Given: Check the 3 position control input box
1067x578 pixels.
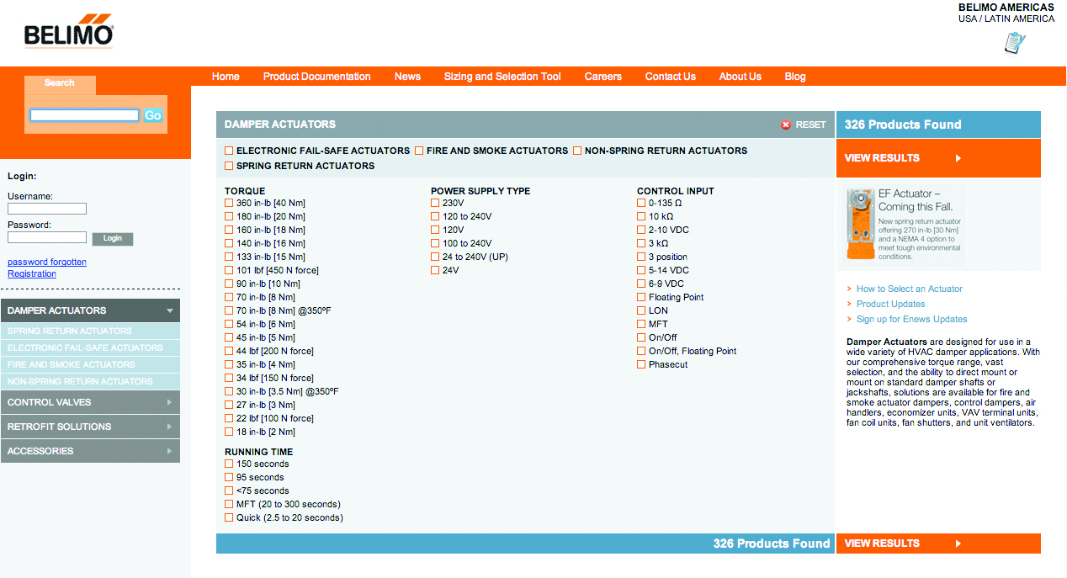Looking at the screenshot, I should click(x=641, y=257).
